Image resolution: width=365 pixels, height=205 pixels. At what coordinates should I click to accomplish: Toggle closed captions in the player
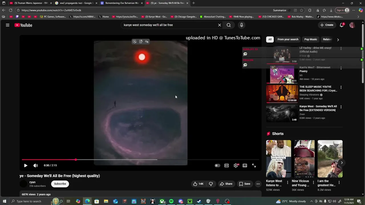coord(226,165)
